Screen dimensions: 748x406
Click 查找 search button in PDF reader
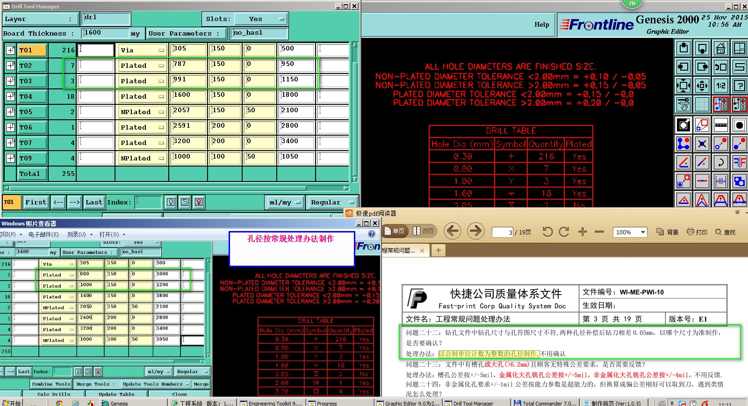click(725, 232)
